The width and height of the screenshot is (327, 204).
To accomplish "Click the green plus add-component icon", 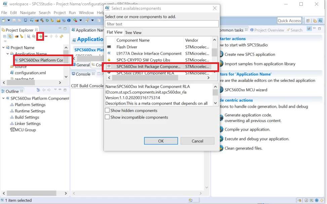I will pyautogui.click(x=41, y=36).
